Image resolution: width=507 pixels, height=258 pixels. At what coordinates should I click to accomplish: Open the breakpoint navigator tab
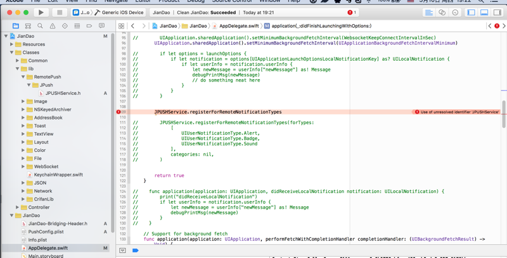coord(89,26)
